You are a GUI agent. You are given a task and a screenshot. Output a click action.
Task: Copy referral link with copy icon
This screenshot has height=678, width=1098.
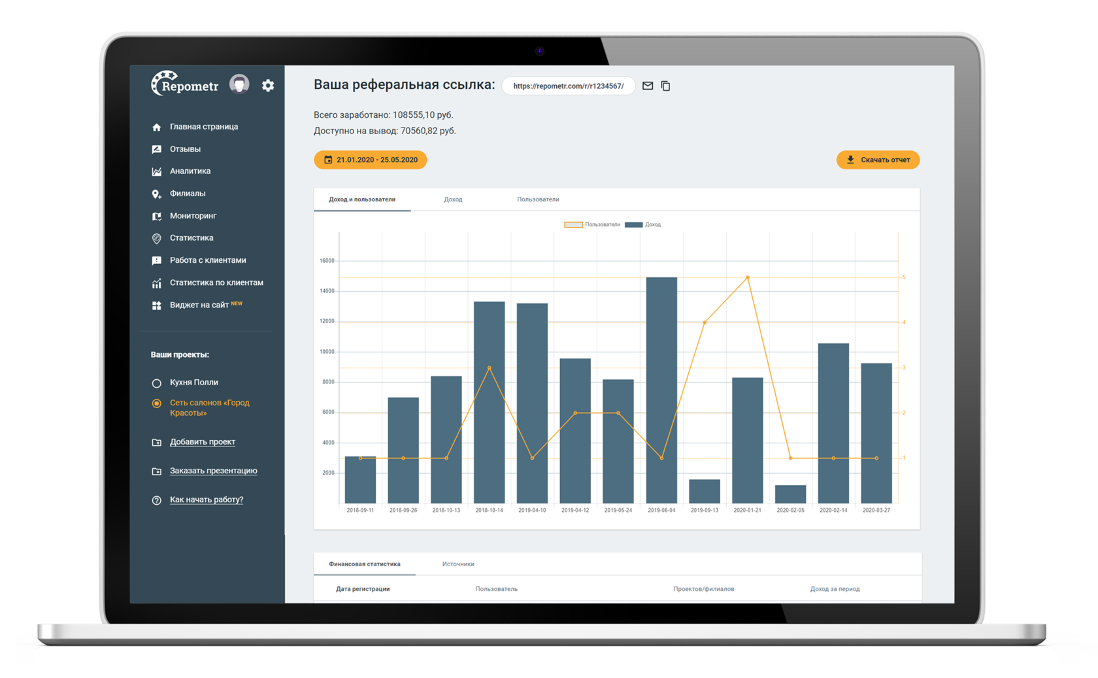pos(665,86)
